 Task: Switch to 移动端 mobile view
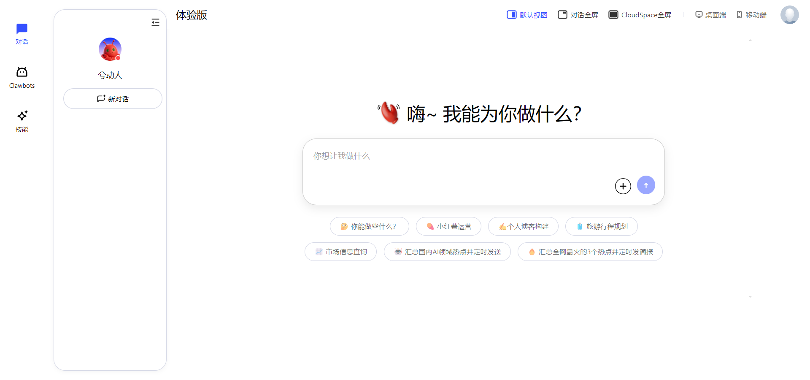[x=751, y=14]
